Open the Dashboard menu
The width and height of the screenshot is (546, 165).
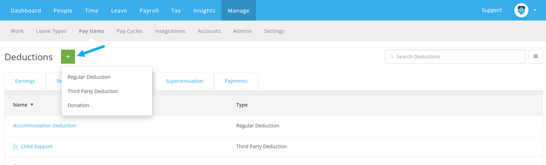[26, 11]
